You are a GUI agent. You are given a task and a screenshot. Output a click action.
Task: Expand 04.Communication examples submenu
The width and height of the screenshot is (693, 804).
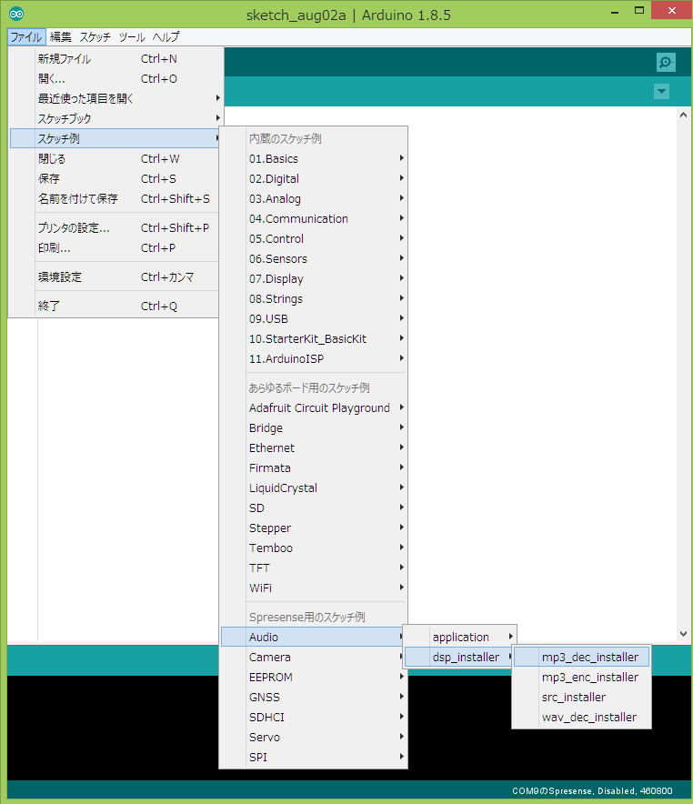point(314,219)
